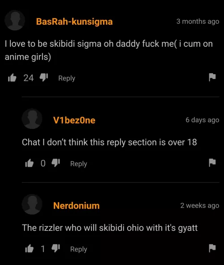This screenshot has width=224, height=265.
Task: Open the BasRah-kunsigma username profile link
Action: pyautogui.click(x=74, y=22)
